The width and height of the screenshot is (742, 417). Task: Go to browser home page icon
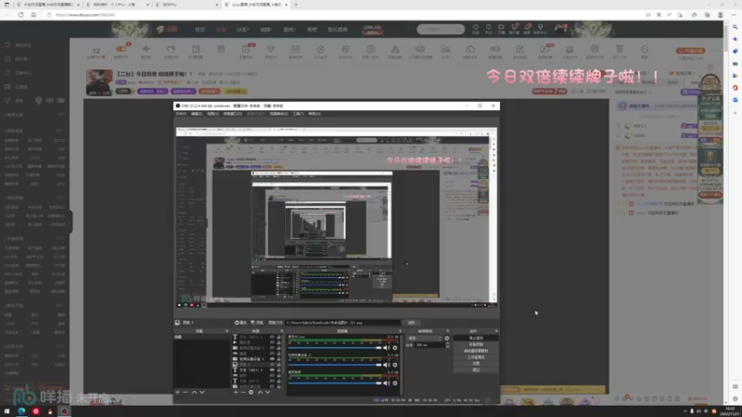coord(33,15)
